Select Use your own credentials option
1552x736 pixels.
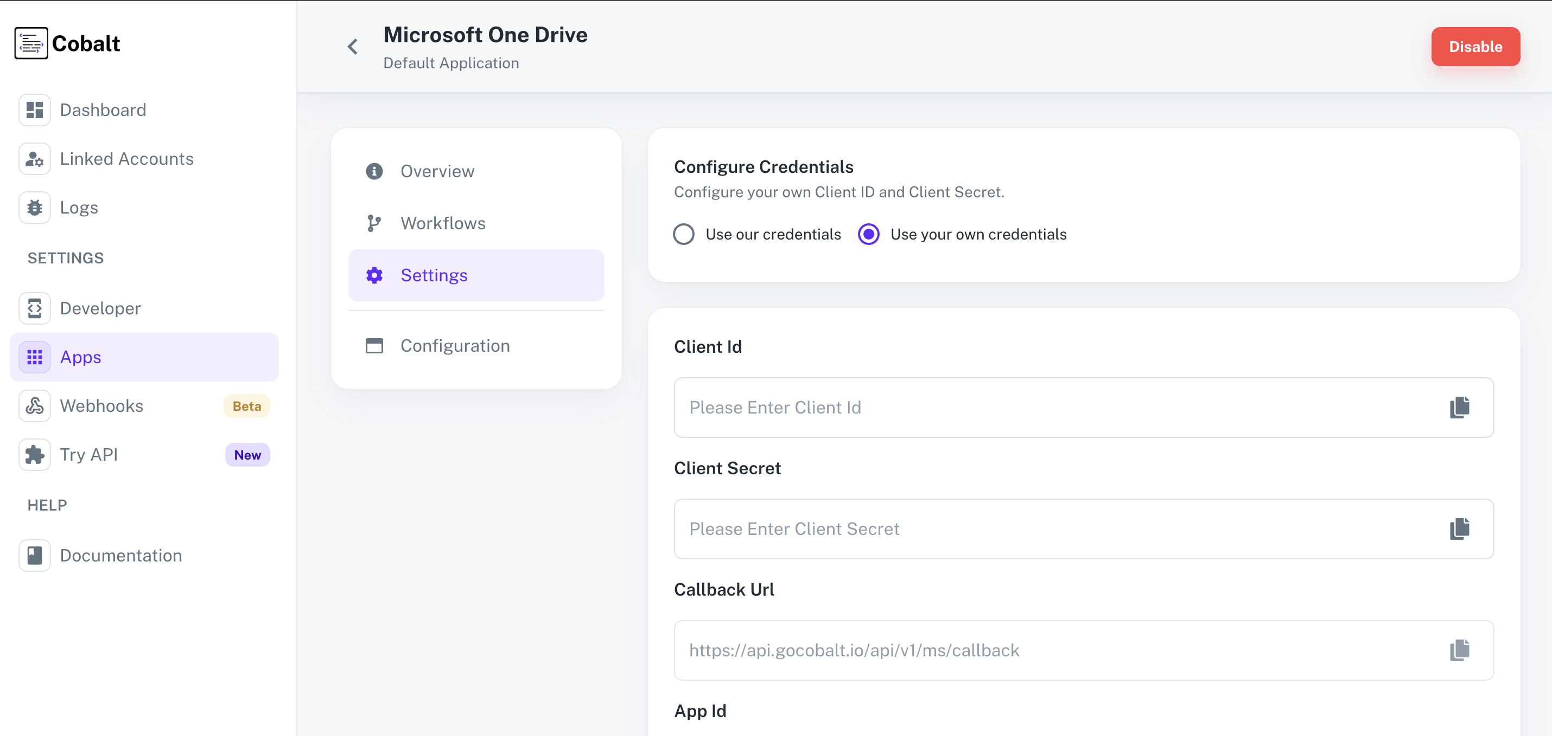coord(868,234)
